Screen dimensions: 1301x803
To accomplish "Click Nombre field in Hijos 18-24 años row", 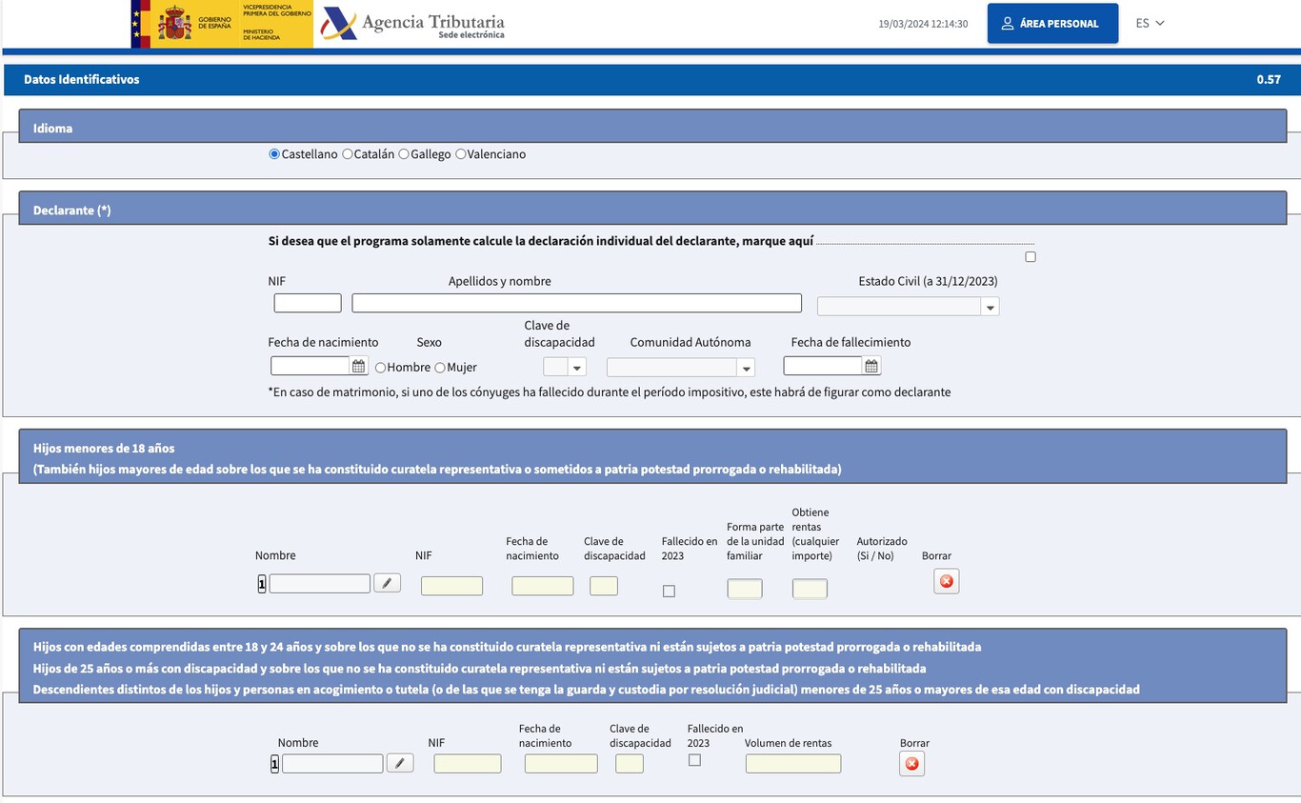I will (x=332, y=763).
